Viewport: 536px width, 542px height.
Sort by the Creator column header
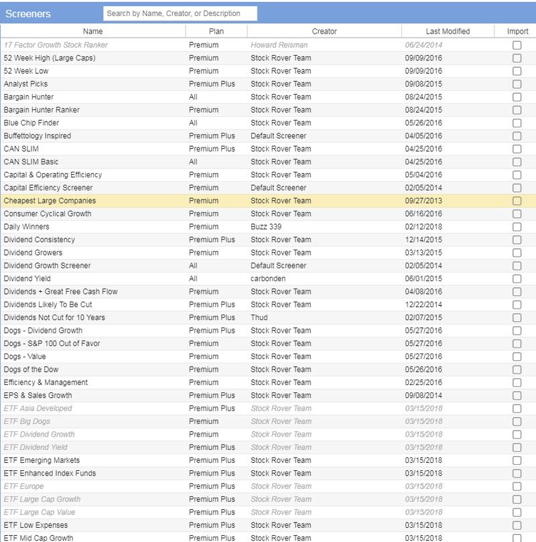[x=324, y=31]
